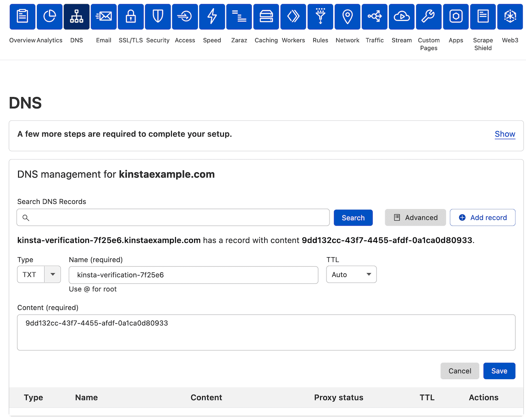Open the Email icon in the navigation
This screenshot has width=526, height=418.
coord(103,17)
